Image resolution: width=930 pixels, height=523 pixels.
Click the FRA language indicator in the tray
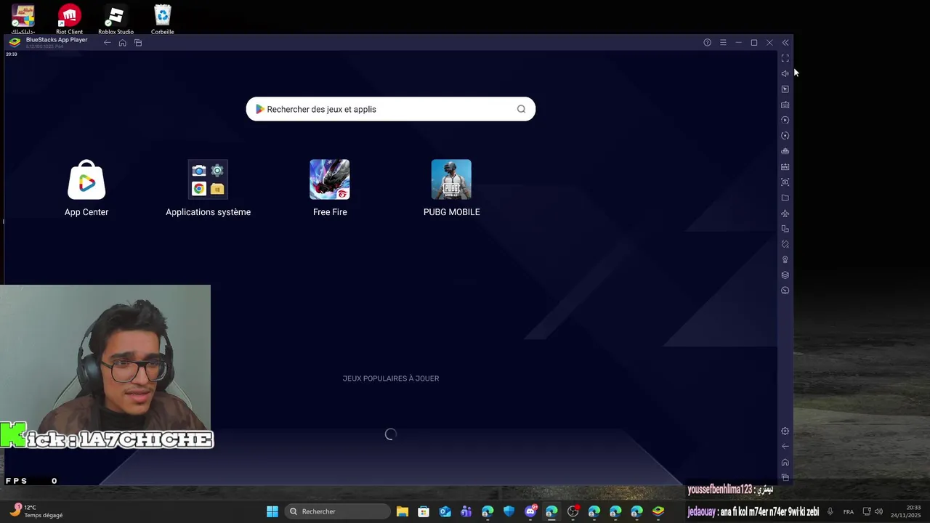849,512
